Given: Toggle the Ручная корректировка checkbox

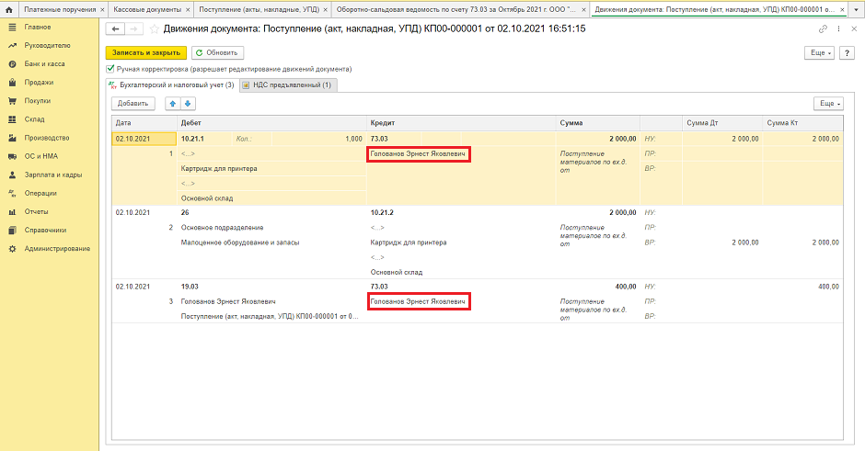Looking at the screenshot, I should pyautogui.click(x=111, y=69).
